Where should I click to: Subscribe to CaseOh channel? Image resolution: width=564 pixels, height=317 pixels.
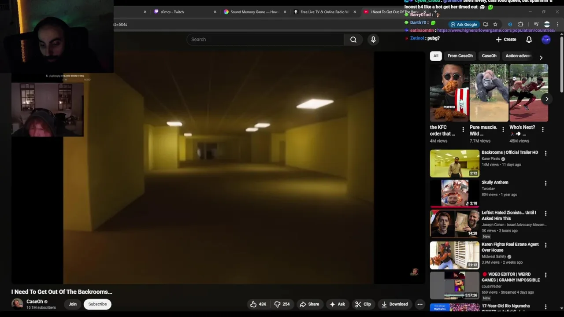(97, 304)
